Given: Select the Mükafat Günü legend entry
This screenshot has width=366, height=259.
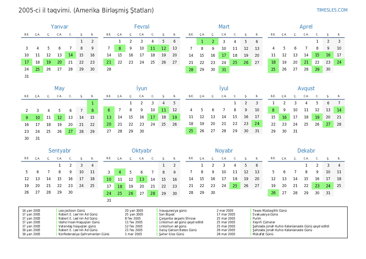Looking at the screenshot, I should pos(263,234).
